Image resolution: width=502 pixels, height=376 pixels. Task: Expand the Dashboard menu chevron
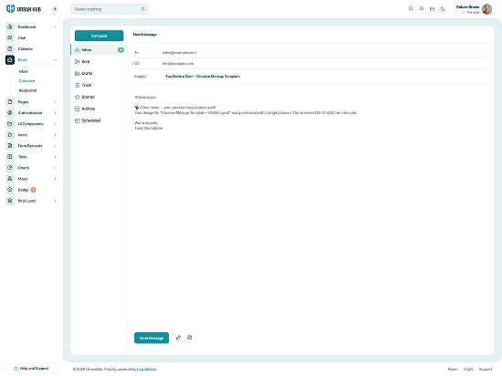click(55, 26)
